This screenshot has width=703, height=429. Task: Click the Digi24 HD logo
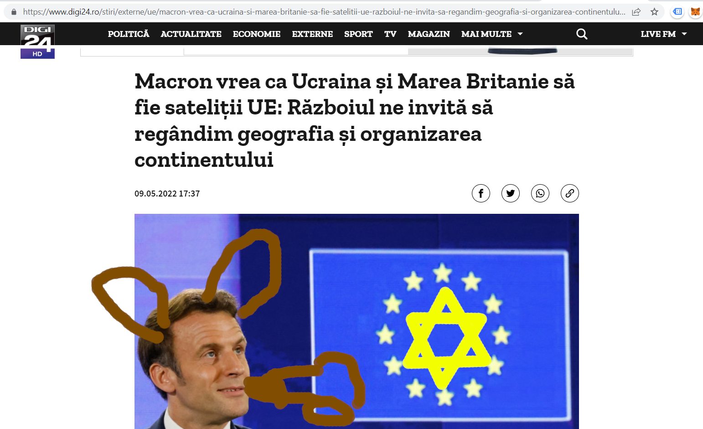coord(37,41)
